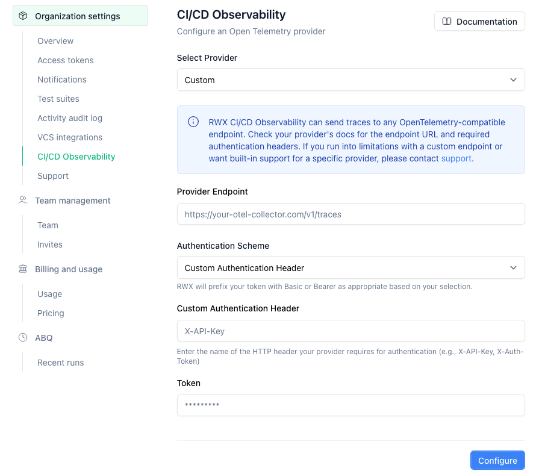
Task: Click the chevron on Custom provider select
Action: (x=513, y=80)
